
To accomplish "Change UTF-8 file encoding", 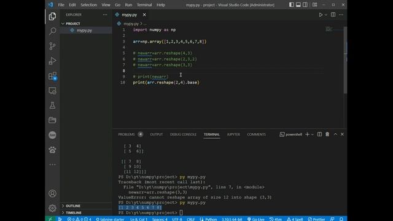I will [177, 219].
